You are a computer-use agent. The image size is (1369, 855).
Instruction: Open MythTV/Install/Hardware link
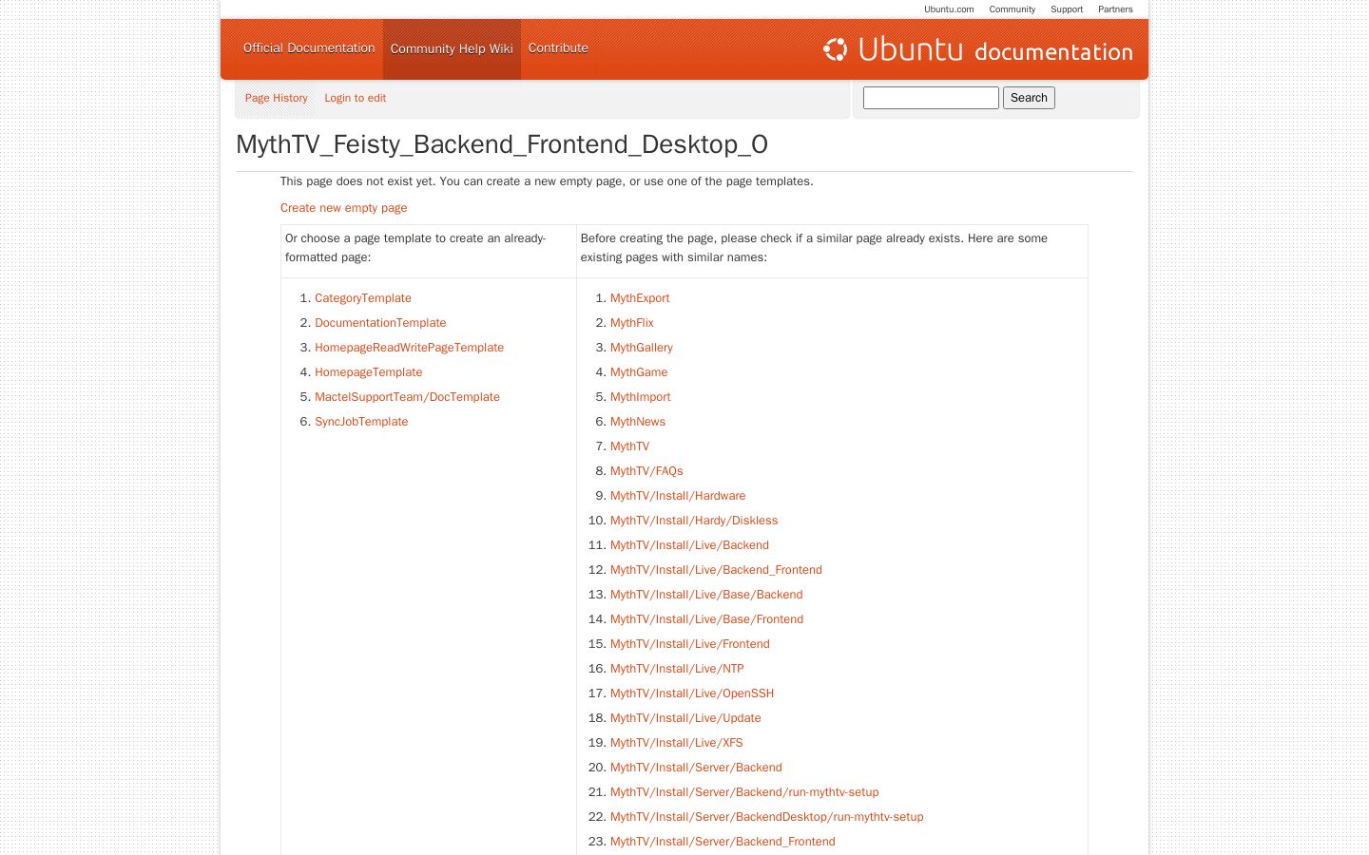[x=678, y=496]
